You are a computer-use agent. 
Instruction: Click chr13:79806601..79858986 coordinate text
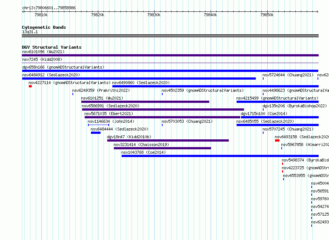point(49,8)
